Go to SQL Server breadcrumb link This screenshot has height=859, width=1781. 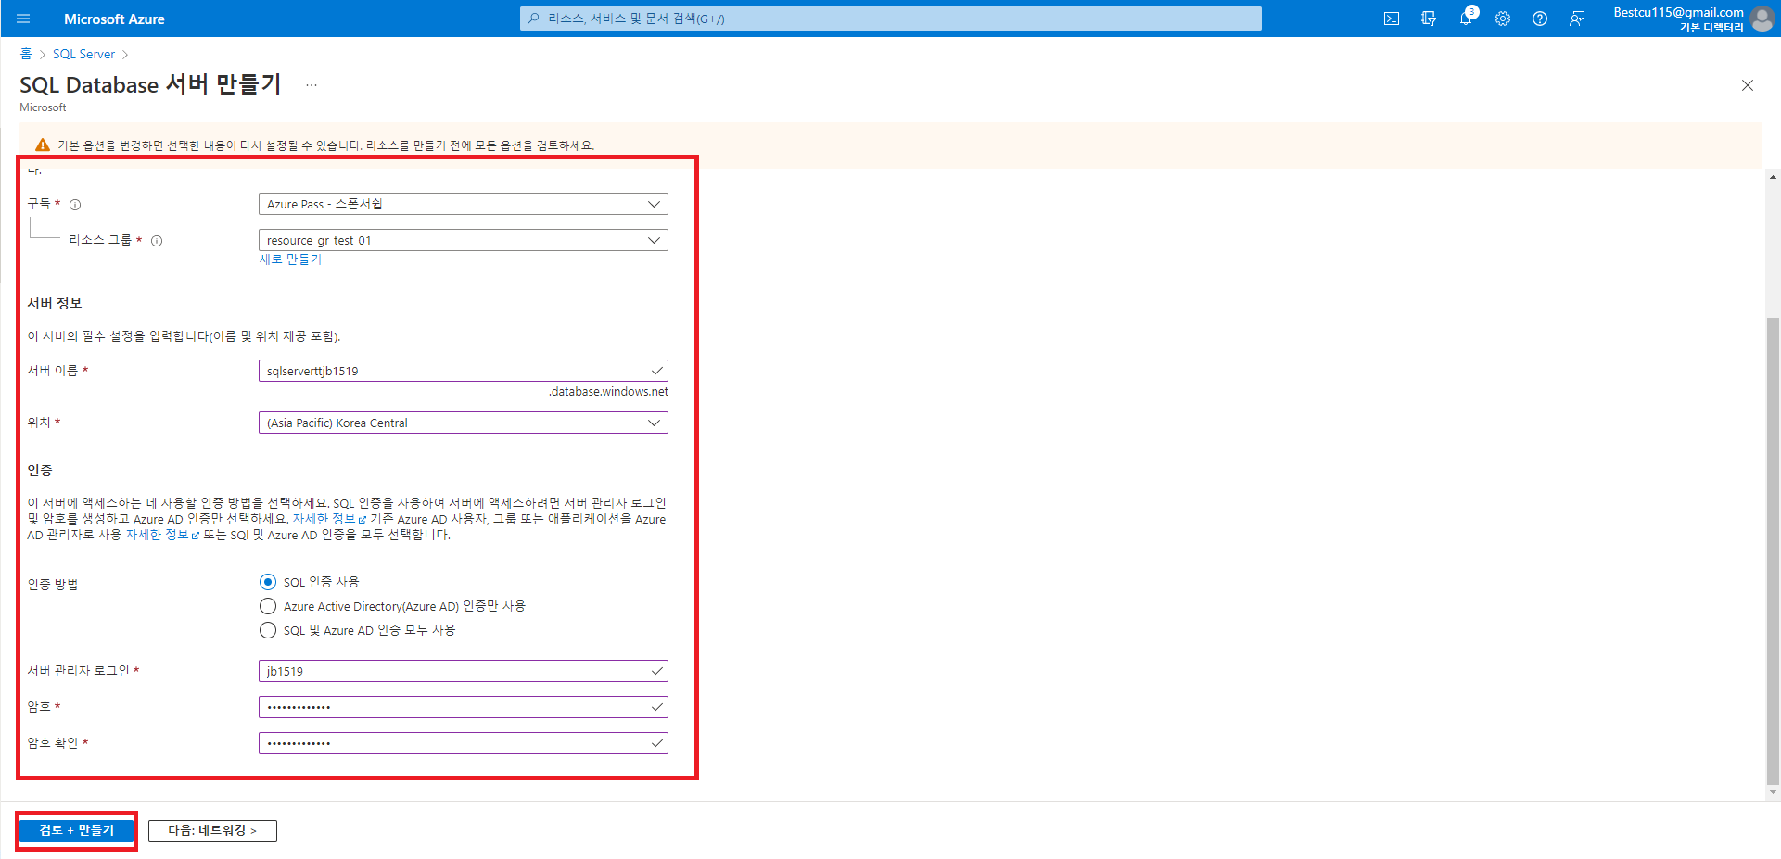point(83,54)
